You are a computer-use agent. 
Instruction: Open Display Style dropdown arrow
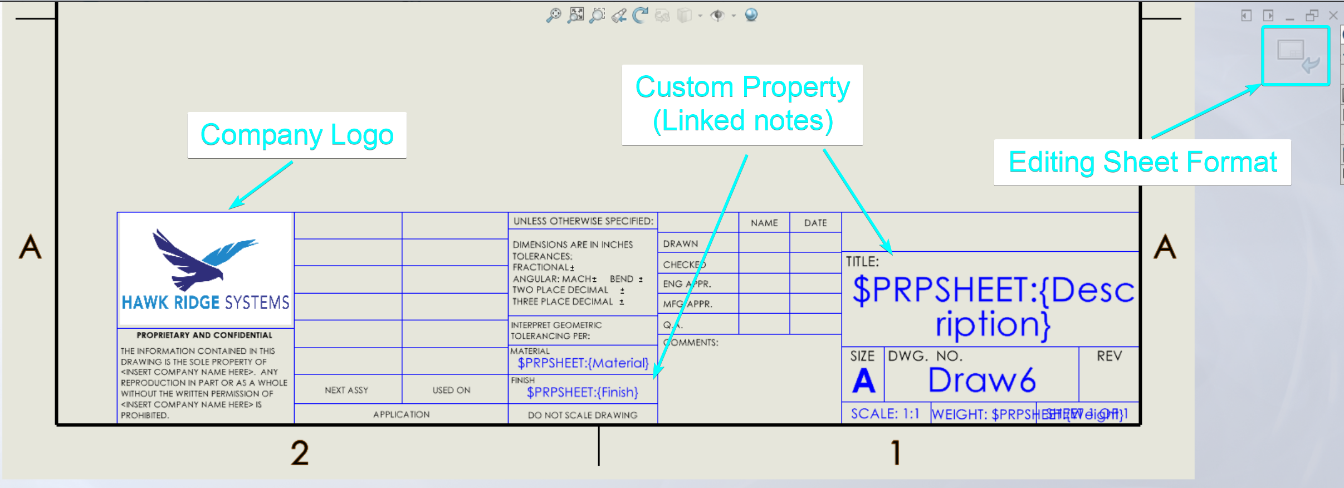click(x=700, y=16)
